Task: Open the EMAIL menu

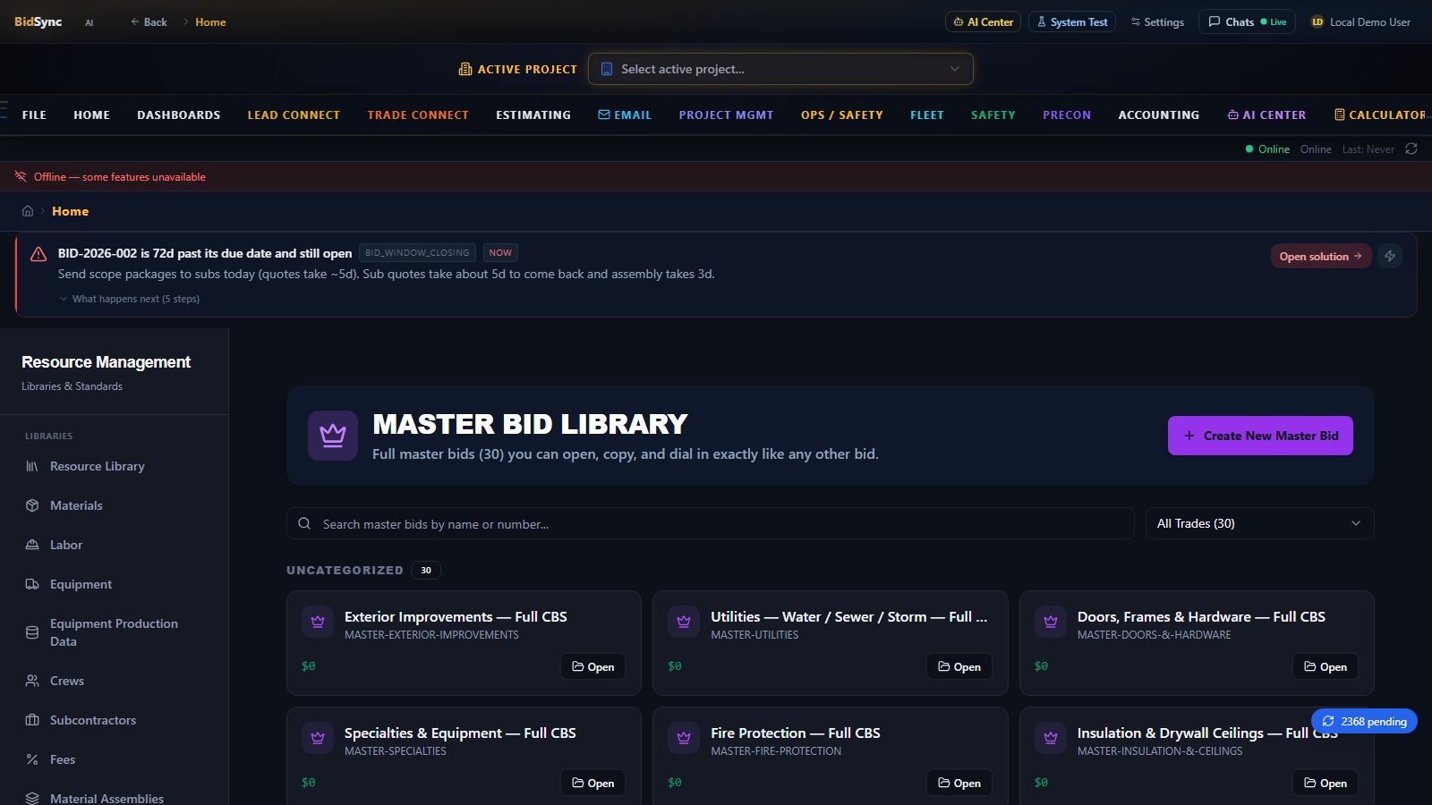Action: [625, 114]
